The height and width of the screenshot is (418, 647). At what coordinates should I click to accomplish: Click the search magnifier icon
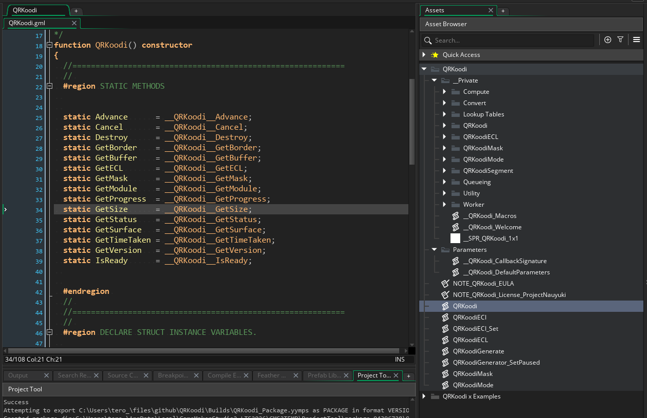(428, 41)
